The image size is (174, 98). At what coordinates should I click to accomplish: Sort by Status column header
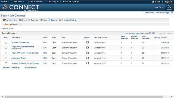point(54,37)
